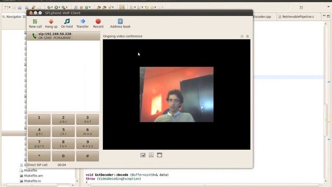Dial keypad digit 6 mno

coord(88,131)
